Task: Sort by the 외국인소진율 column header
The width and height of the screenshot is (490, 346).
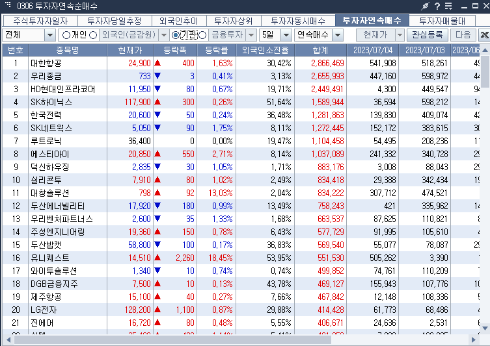Action: coord(265,50)
